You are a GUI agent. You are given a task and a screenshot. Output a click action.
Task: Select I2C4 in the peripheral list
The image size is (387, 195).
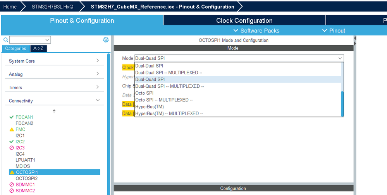tap(20, 154)
